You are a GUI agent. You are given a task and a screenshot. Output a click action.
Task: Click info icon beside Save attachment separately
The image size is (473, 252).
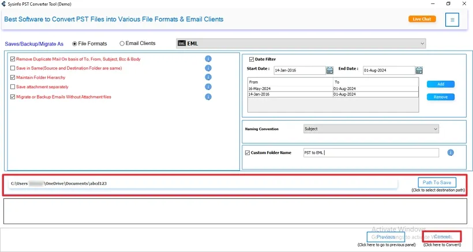[x=208, y=86]
